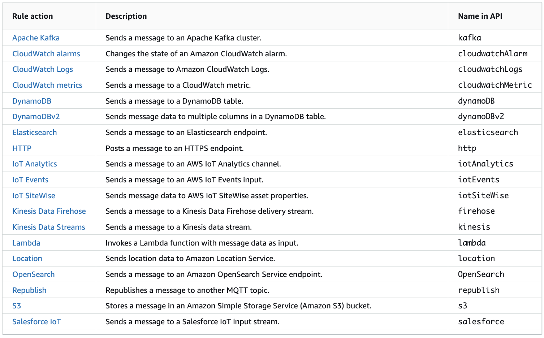Open the S3 rule action link
The image size is (544, 338).
tap(17, 306)
